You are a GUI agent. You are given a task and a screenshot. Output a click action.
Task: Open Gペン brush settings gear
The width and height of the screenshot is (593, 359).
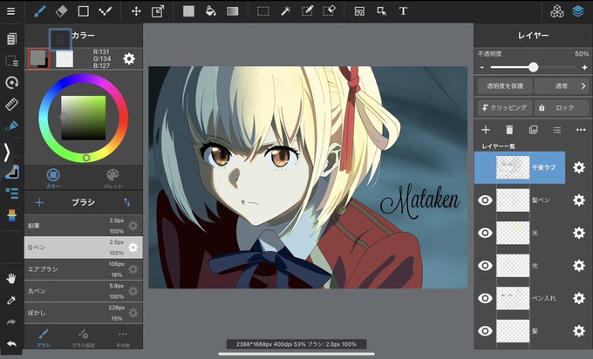[x=133, y=247]
